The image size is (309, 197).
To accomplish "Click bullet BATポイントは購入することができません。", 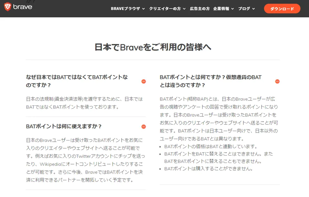I will (209, 169).
